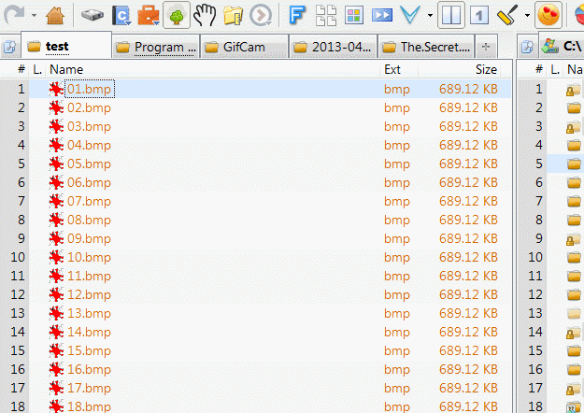Click the hard drive icon
Screen dimensions: 584x413
(93, 15)
